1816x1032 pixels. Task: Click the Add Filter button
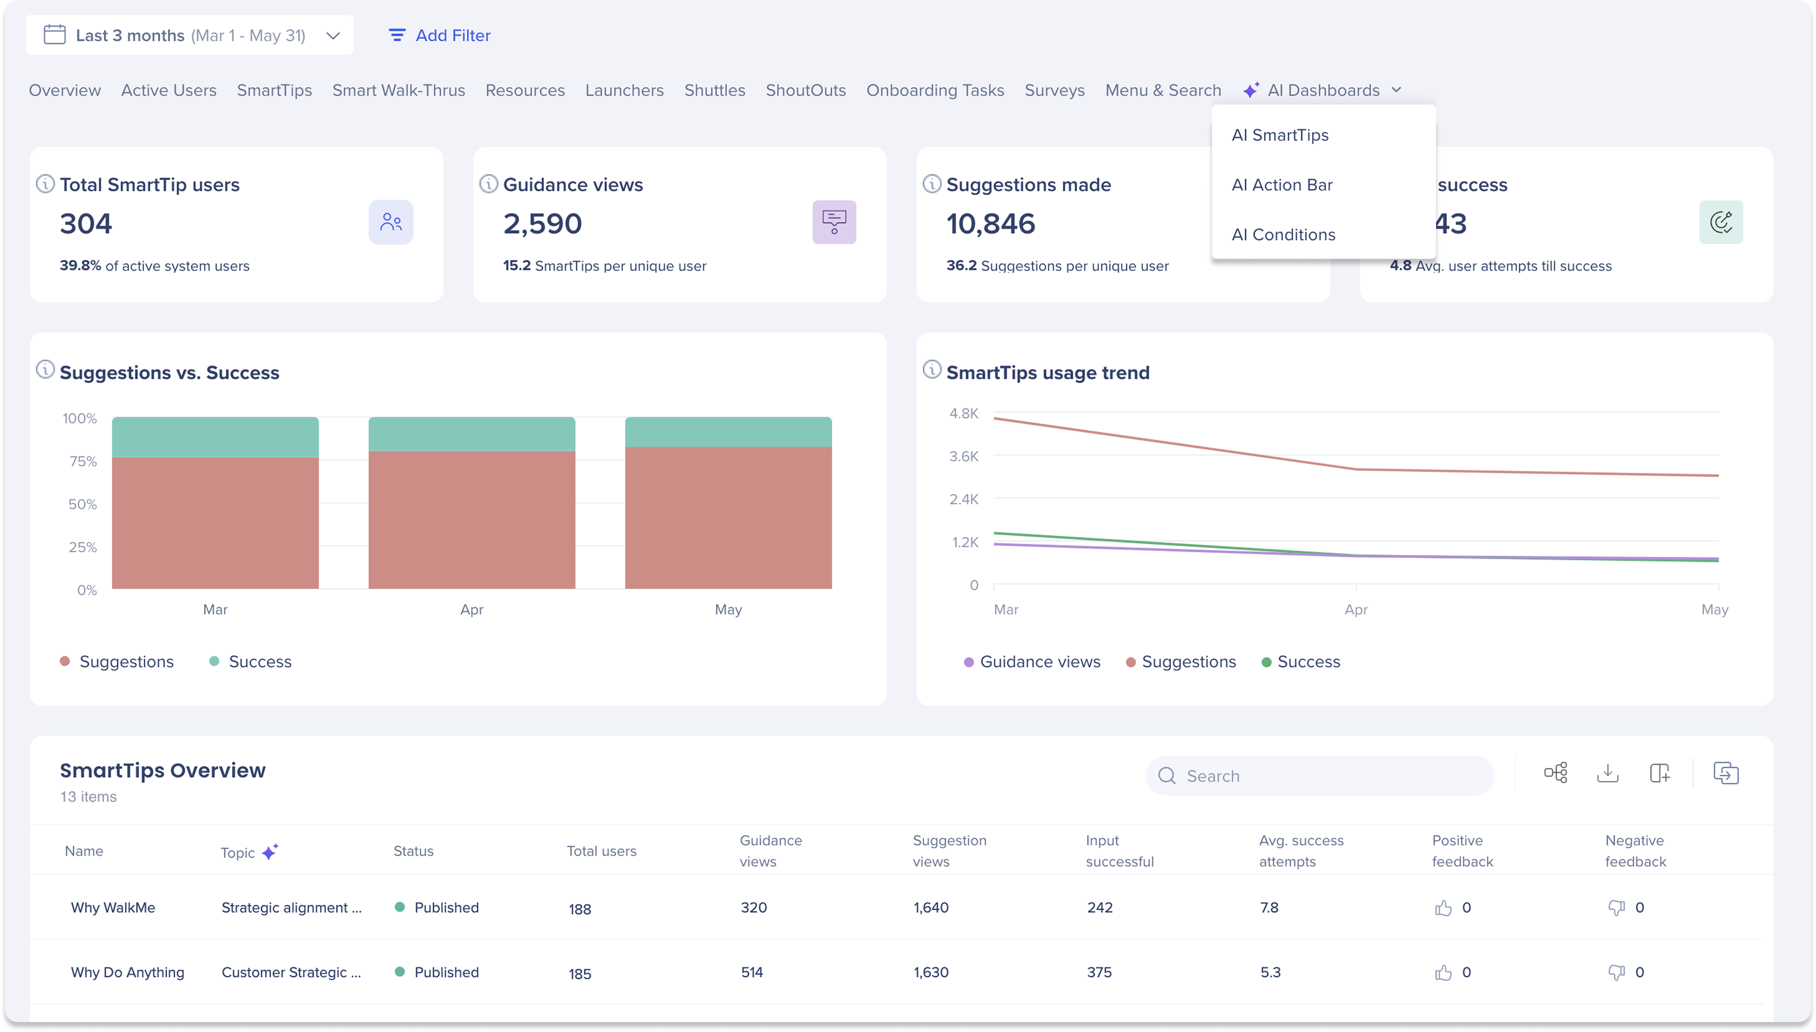[x=440, y=35]
